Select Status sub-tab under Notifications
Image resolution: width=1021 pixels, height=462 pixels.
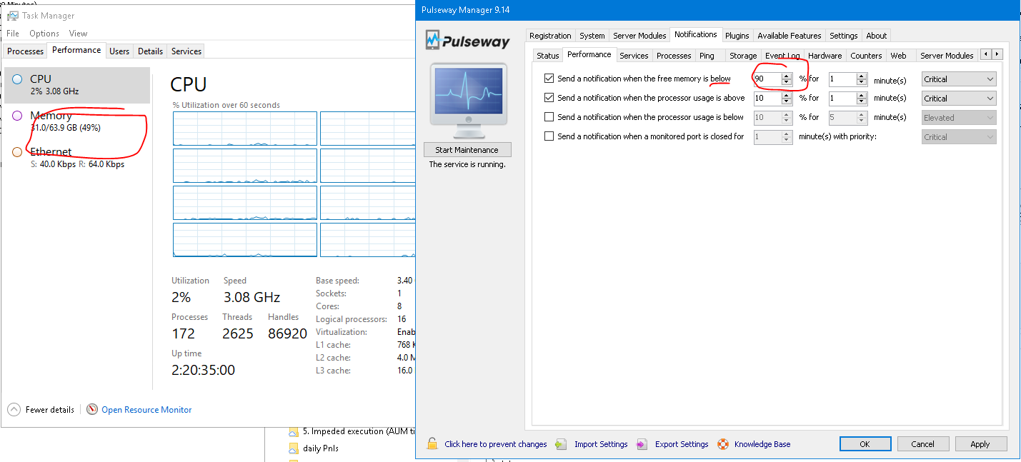coord(548,56)
